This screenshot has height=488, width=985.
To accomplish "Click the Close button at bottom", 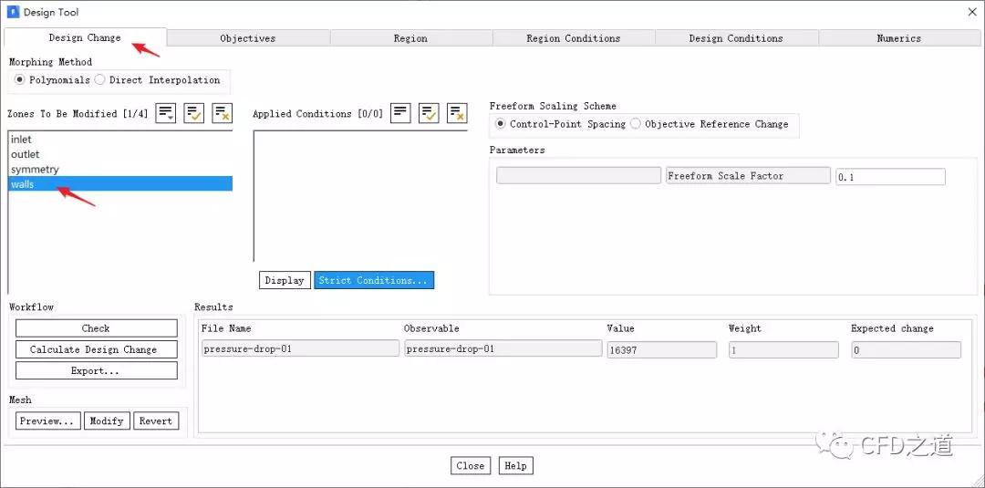I will [471, 465].
